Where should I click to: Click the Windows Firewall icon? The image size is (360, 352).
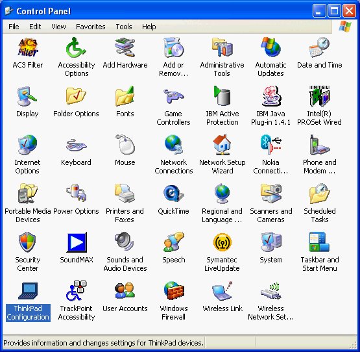(173, 291)
